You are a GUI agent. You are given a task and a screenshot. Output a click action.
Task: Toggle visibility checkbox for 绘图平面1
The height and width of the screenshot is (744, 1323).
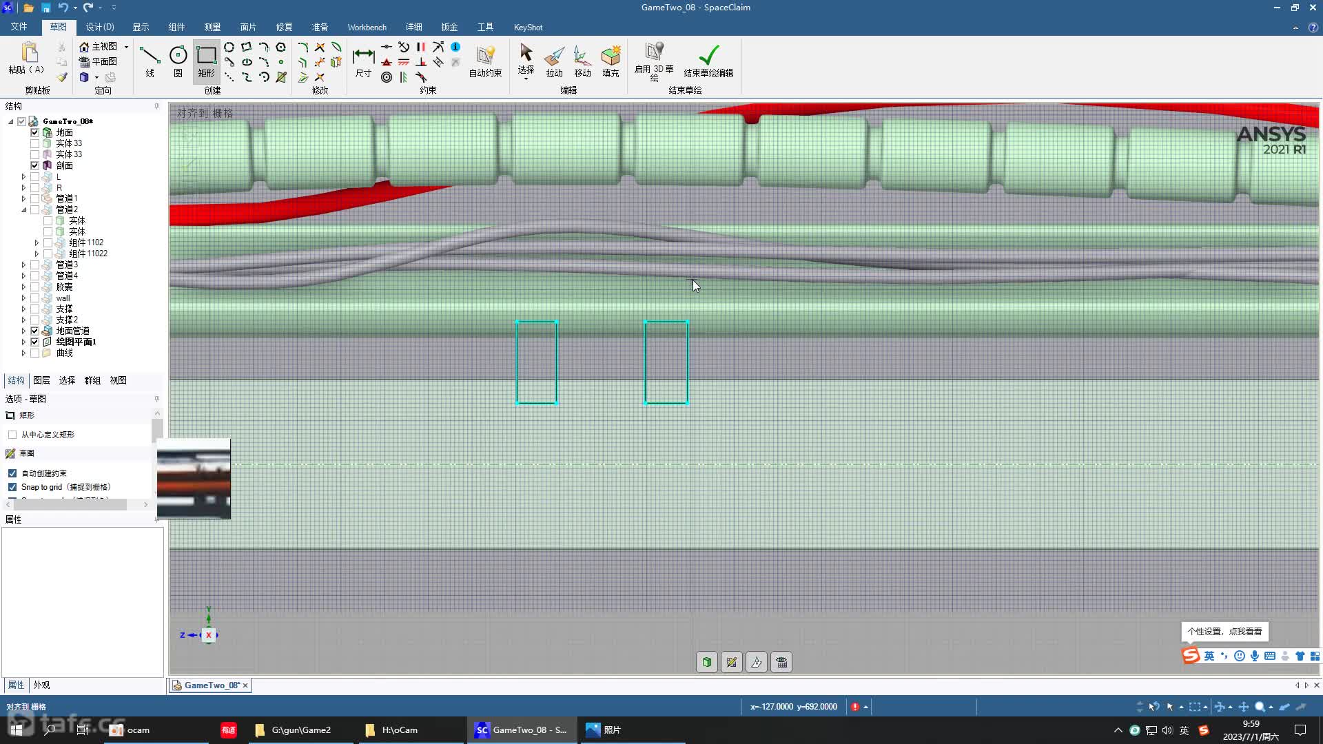click(x=34, y=342)
